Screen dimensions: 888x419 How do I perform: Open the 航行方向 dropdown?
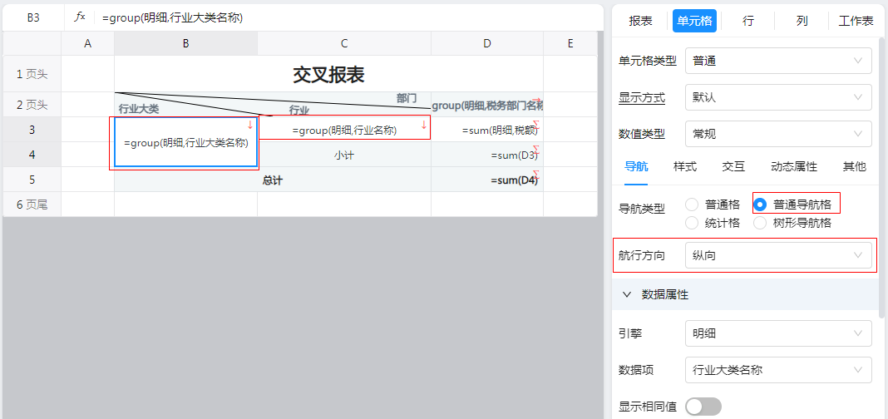coord(778,255)
